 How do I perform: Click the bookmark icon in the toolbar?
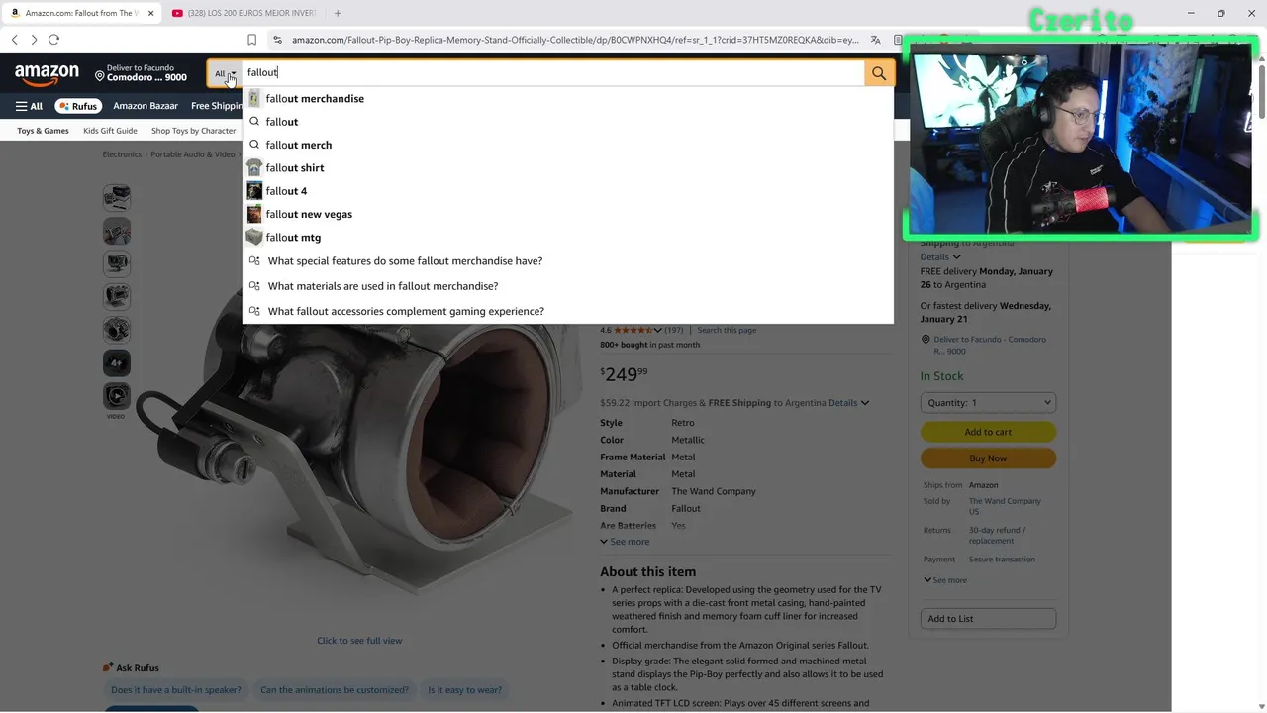pyautogui.click(x=251, y=40)
